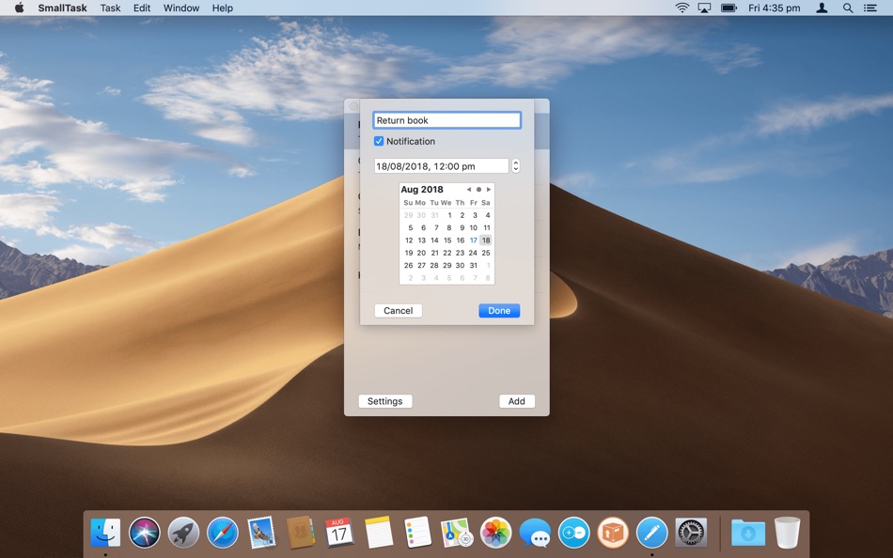Open Settings in the SmallTask window

tap(385, 401)
